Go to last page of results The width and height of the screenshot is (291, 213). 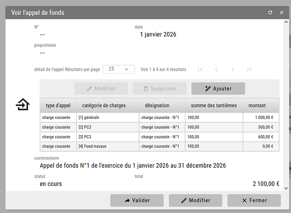pyautogui.click(x=249, y=69)
